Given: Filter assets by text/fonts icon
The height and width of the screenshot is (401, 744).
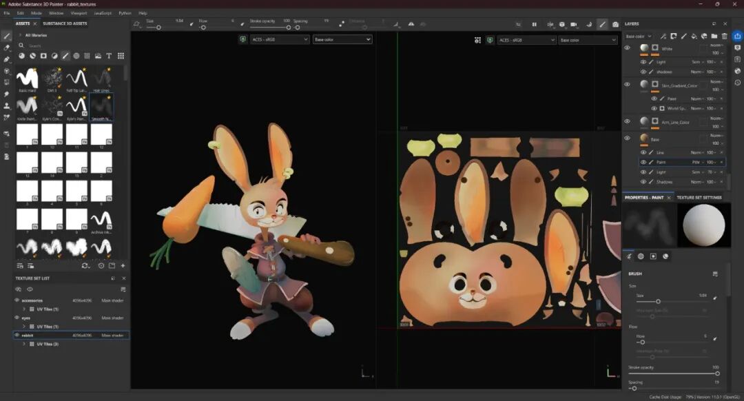Looking at the screenshot, I should click(x=109, y=56).
